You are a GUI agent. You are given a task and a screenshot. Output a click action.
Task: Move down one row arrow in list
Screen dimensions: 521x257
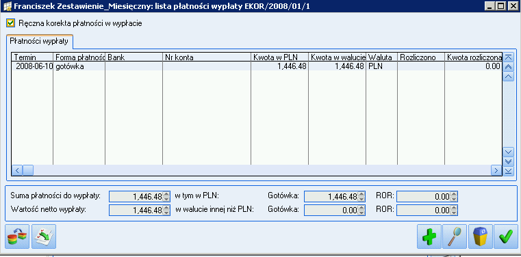[x=509, y=152]
